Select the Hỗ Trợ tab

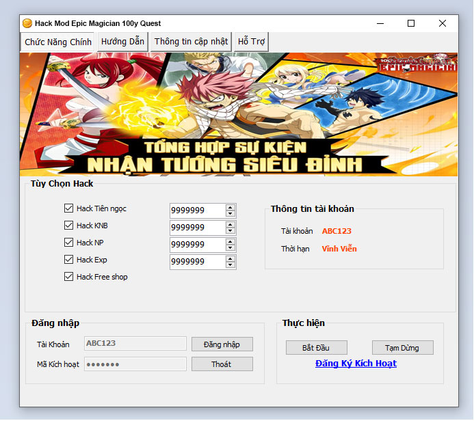click(251, 42)
